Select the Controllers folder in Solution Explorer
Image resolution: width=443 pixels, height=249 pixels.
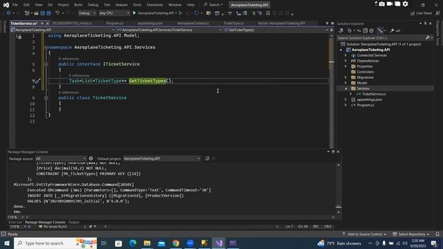tap(365, 72)
